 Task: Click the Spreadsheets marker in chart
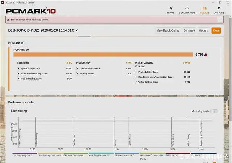point(130,140)
